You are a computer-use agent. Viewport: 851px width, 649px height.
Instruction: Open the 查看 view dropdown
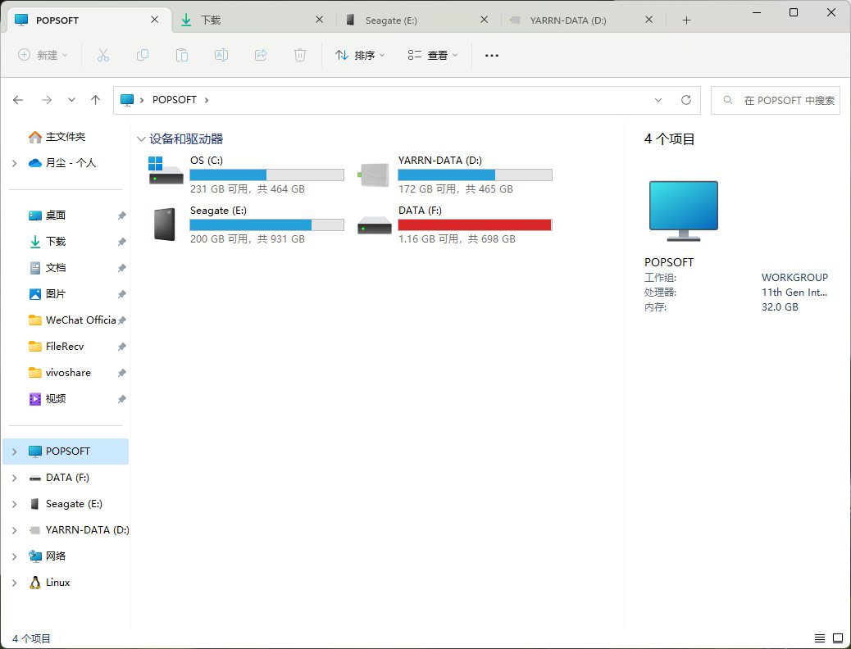point(432,55)
